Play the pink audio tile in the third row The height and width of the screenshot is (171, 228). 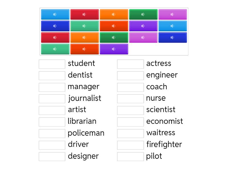point(143,38)
